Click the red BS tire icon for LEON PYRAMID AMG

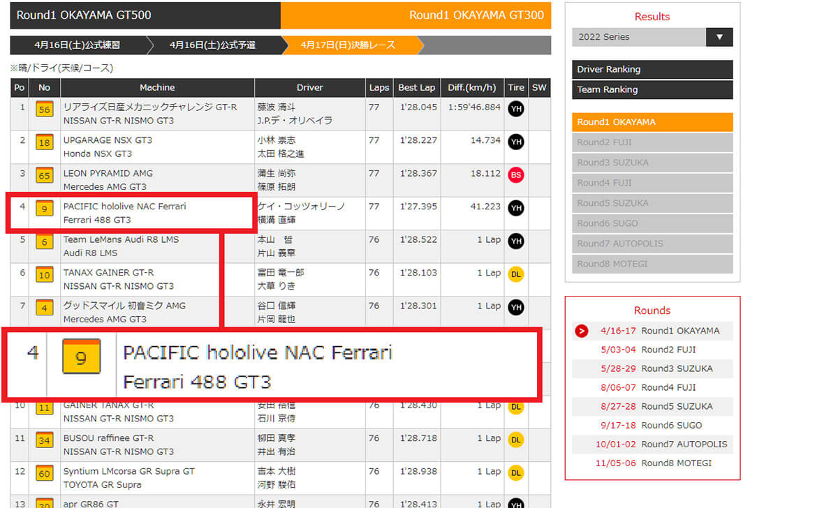516,175
